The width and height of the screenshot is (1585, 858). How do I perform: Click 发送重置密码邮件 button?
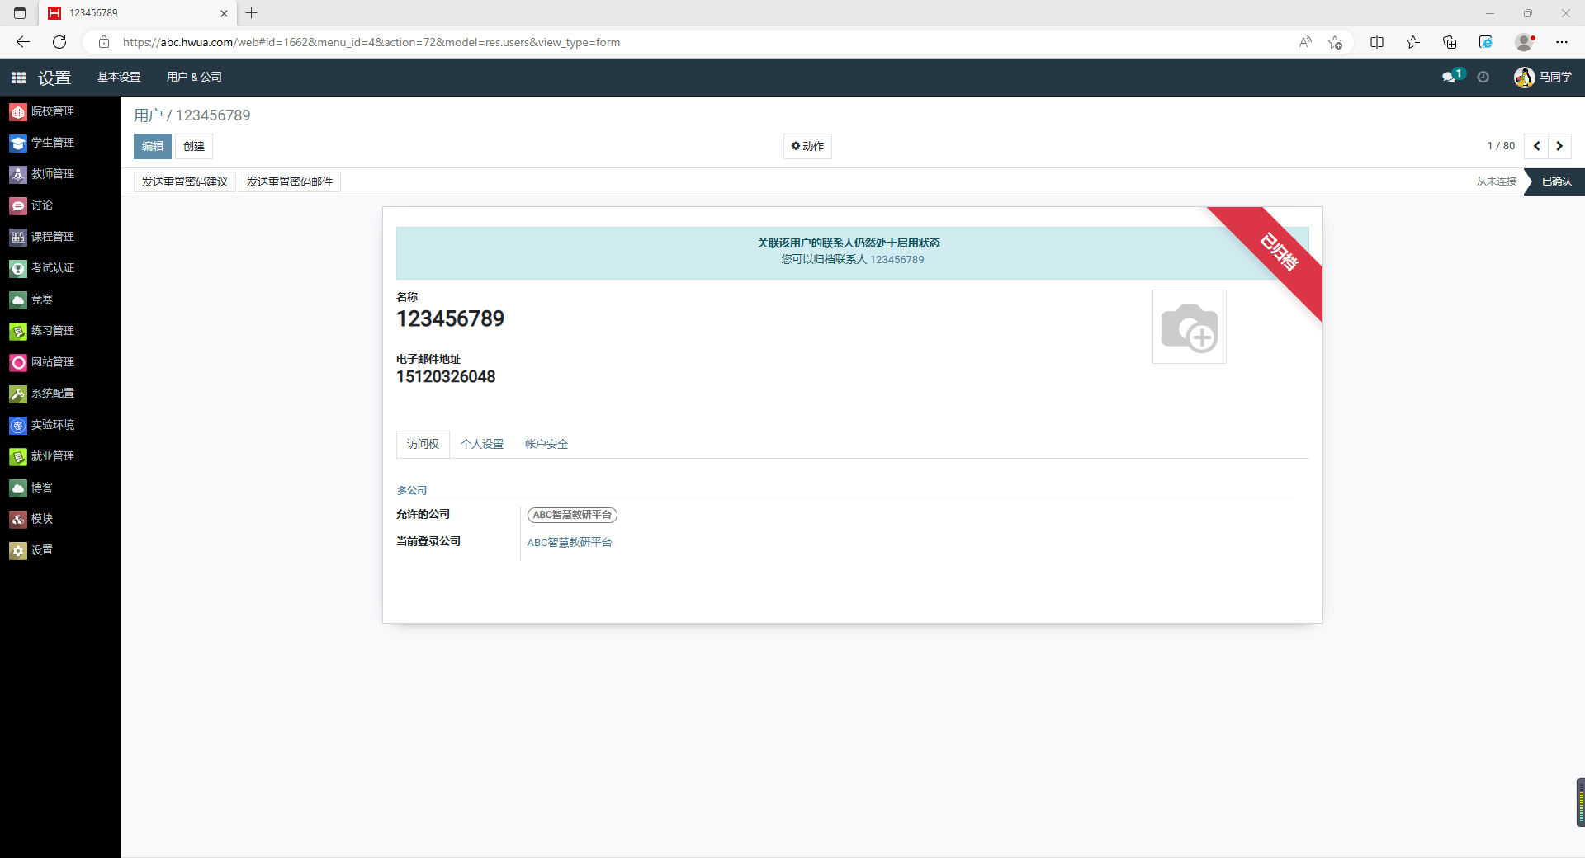[290, 181]
